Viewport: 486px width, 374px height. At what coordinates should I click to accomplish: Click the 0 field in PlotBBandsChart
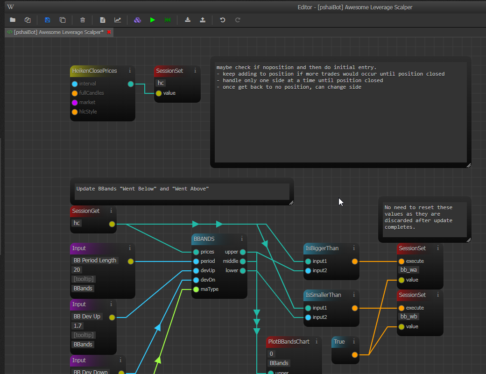(271, 353)
